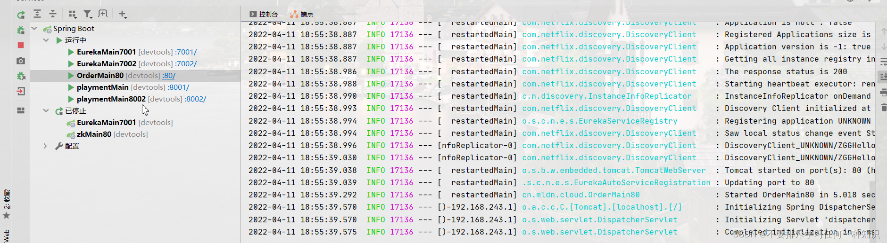Click the exit icon in left service toolbar
The image size is (887, 243).
click(x=21, y=91)
